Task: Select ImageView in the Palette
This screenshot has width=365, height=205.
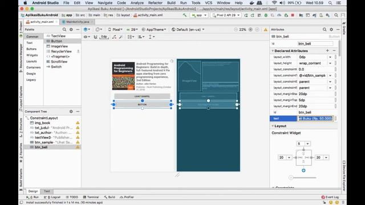Action: (59, 46)
